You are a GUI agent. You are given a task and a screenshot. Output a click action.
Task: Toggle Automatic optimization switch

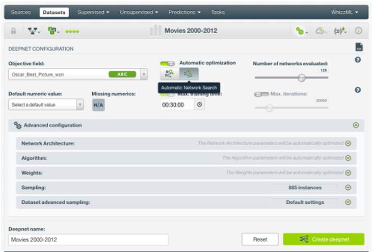[x=168, y=63]
